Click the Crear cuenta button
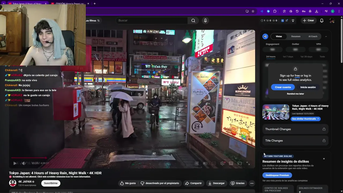 tap(283, 87)
